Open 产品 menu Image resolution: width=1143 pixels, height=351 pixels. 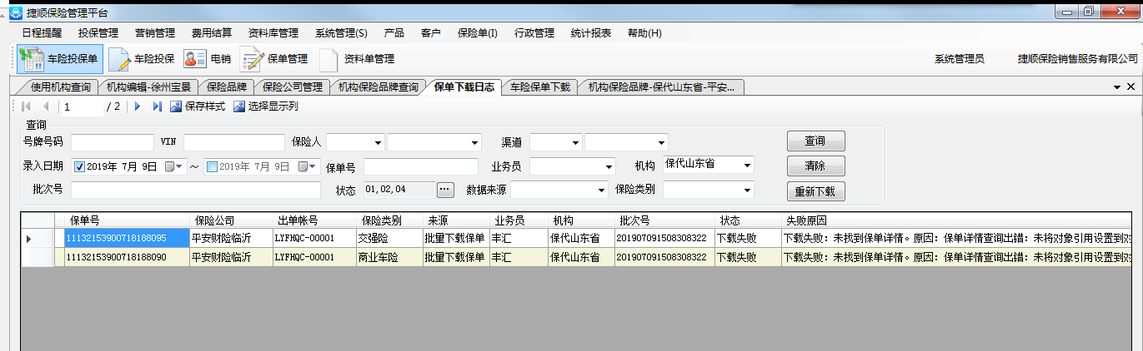pyautogui.click(x=394, y=33)
